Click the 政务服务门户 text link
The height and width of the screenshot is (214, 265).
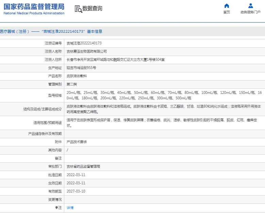[250, 12]
